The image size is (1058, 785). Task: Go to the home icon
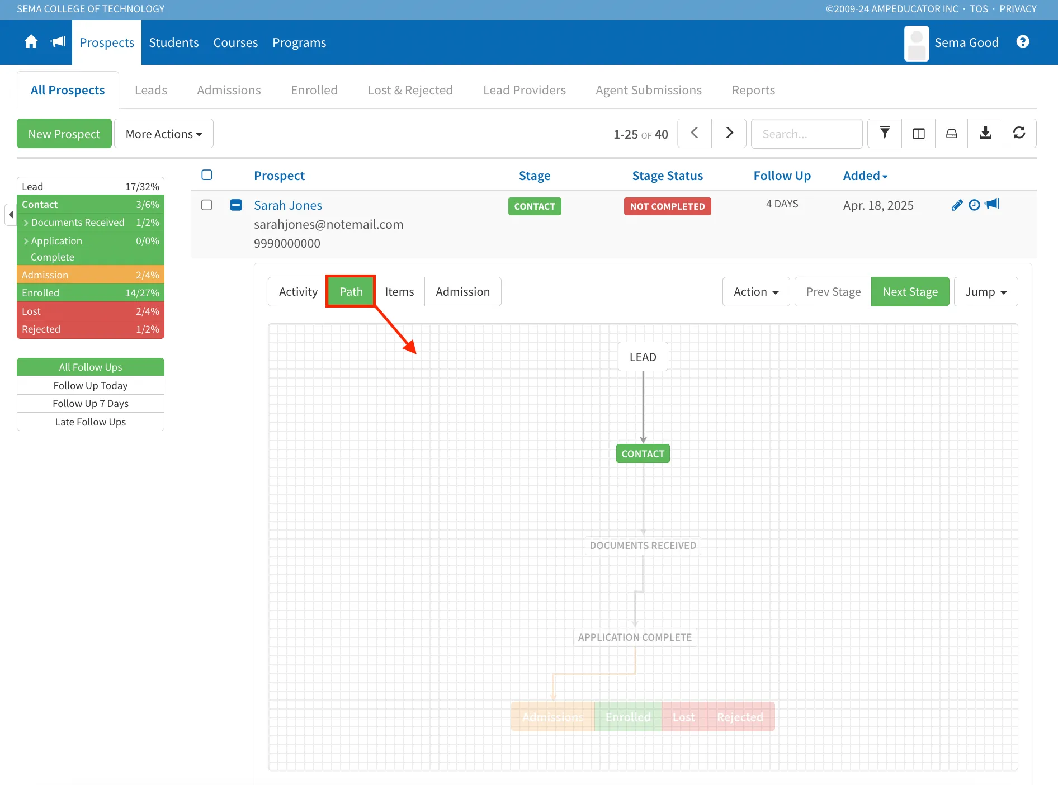pyautogui.click(x=31, y=42)
